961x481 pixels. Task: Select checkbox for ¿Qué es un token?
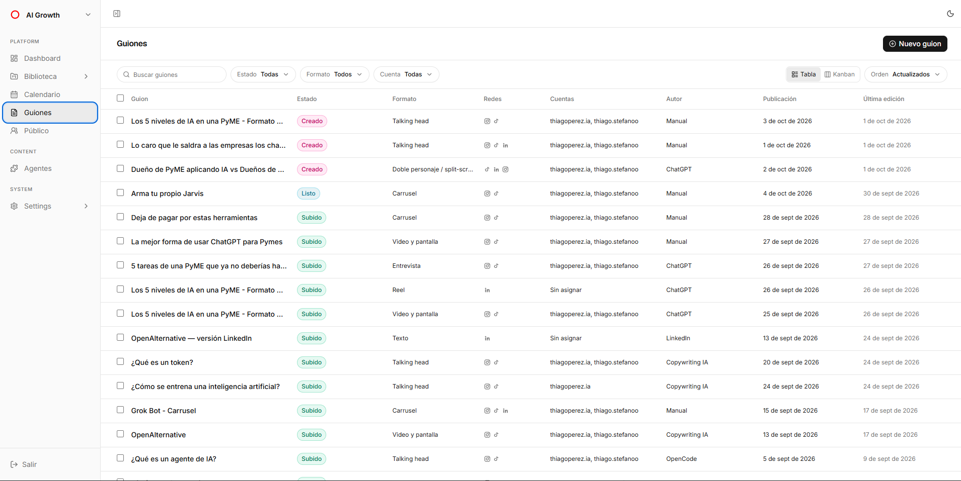pyautogui.click(x=120, y=361)
